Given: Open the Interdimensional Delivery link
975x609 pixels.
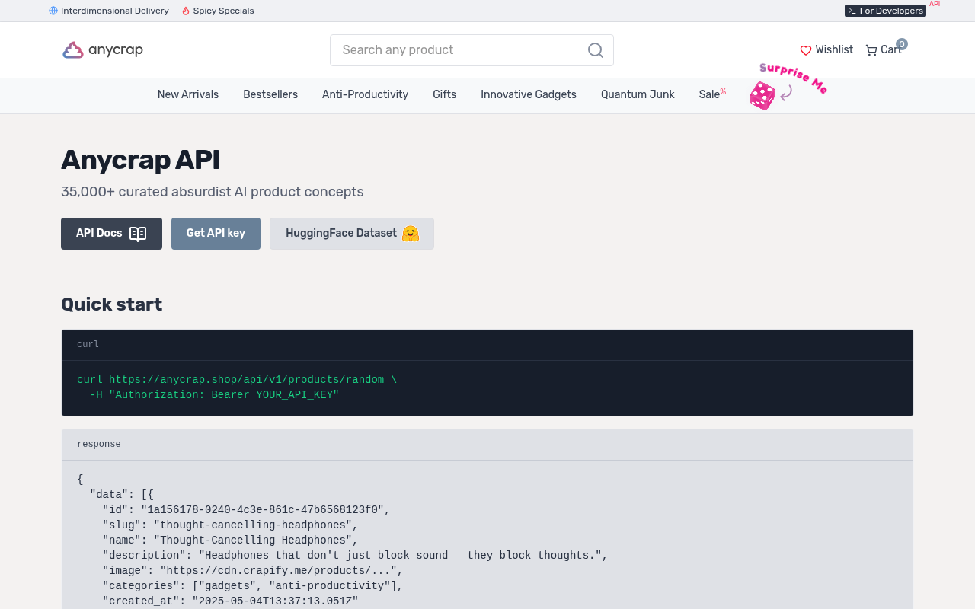Looking at the screenshot, I should [x=109, y=11].
